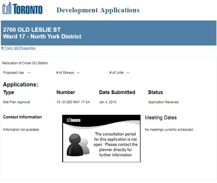Click the # of Units label
The image size is (217, 183).
point(116,73)
